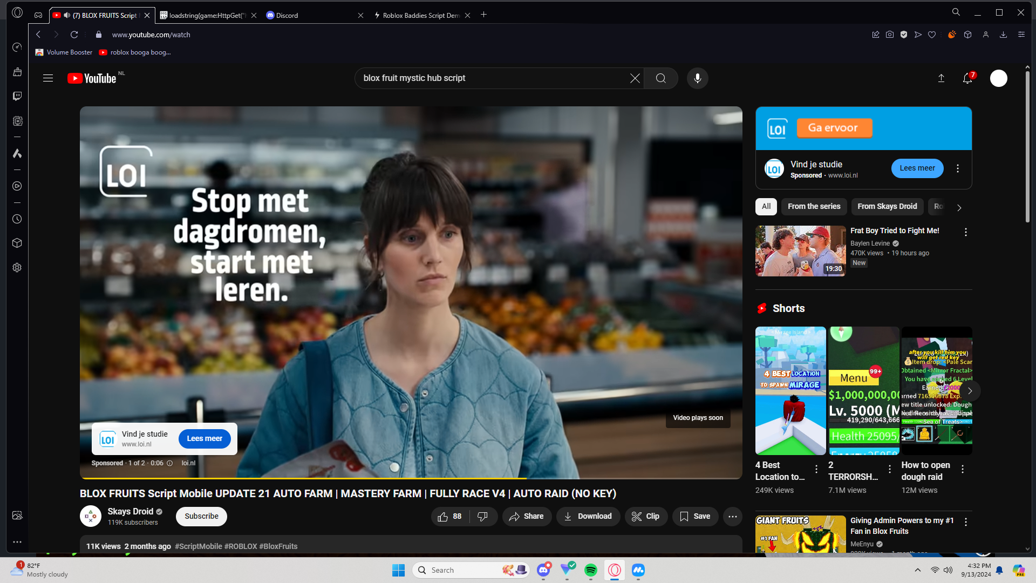Open Spotify from the taskbar
1036x583 pixels.
pyautogui.click(x=591, y=570)
